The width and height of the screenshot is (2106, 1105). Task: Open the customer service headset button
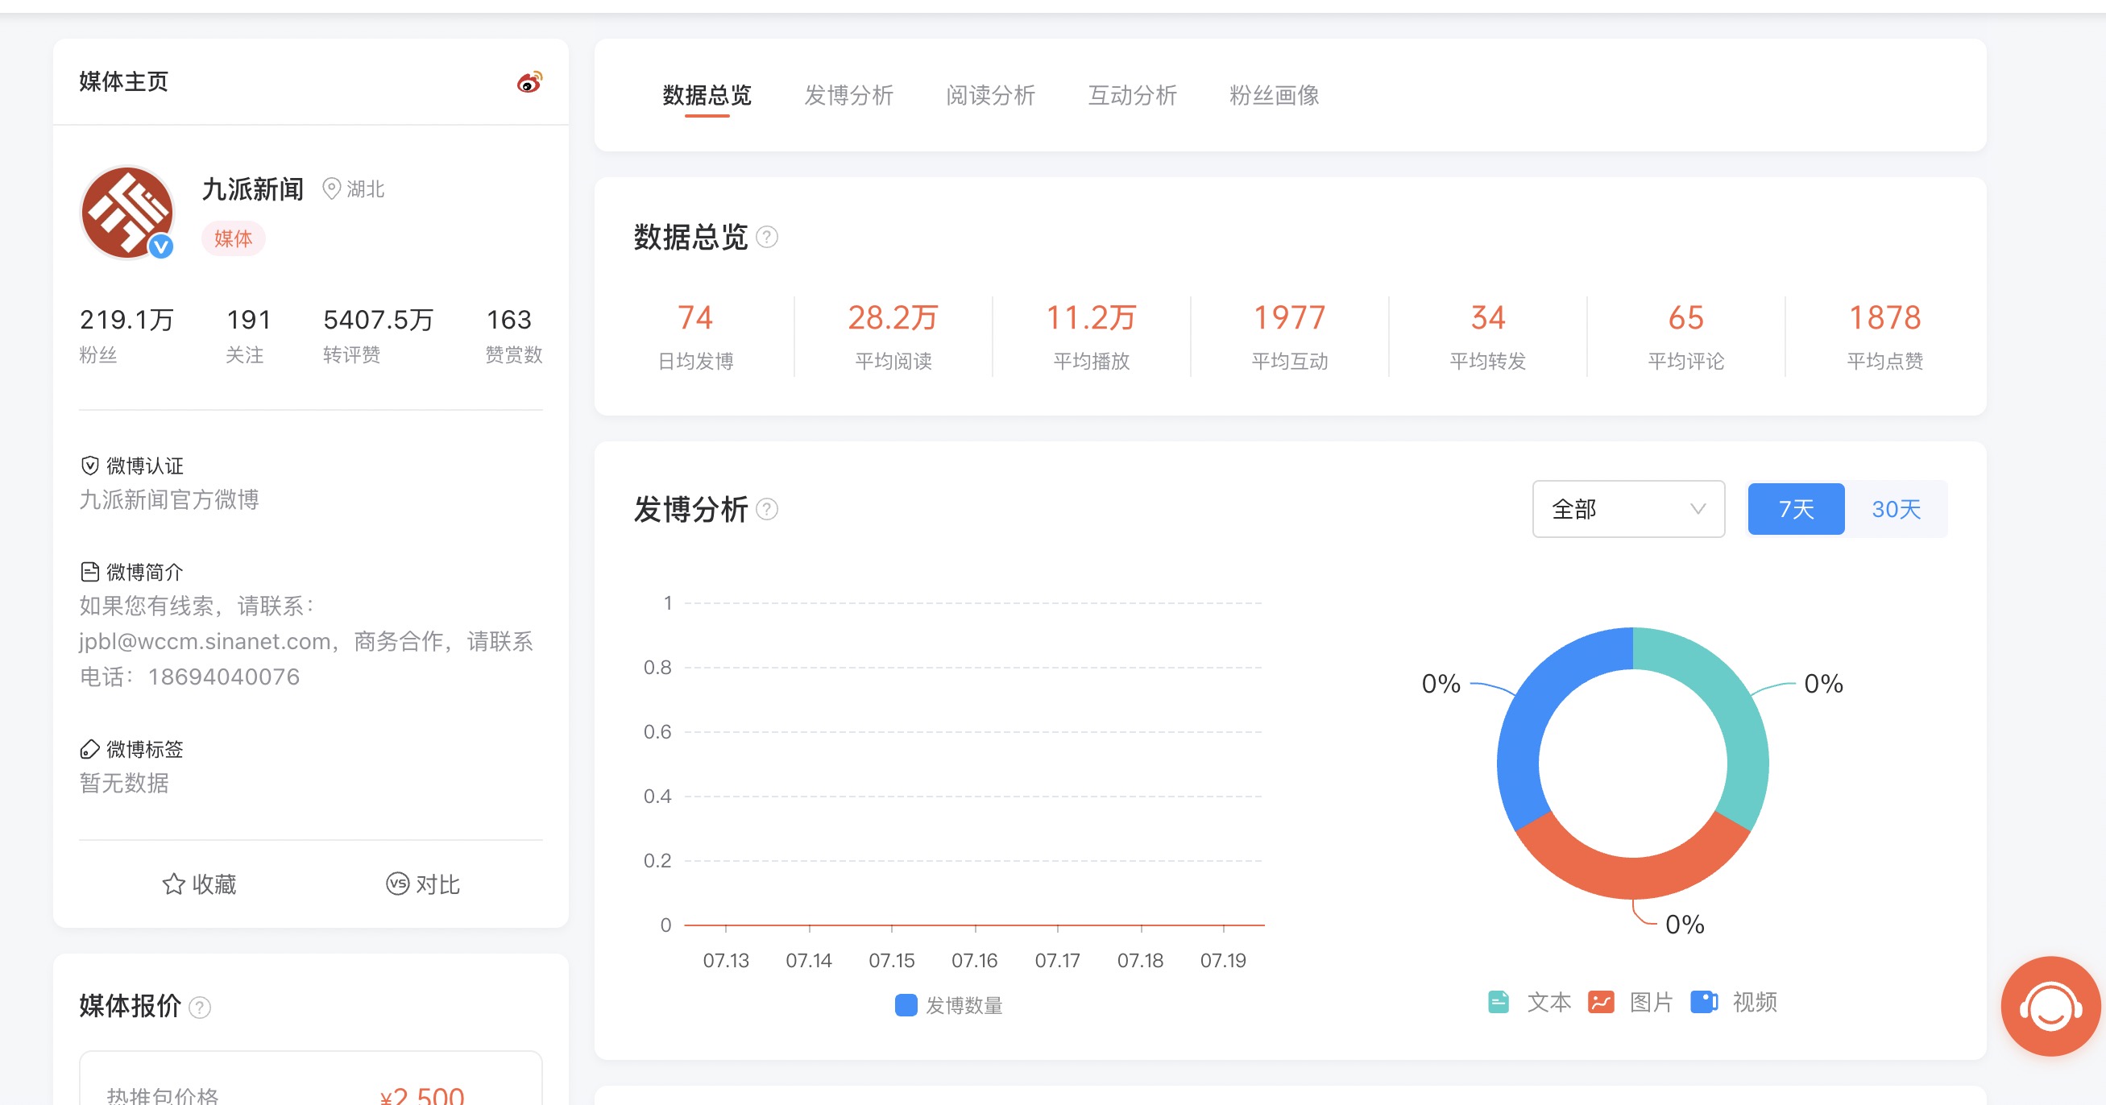pyautogui.click(x=2050, y=1006)
